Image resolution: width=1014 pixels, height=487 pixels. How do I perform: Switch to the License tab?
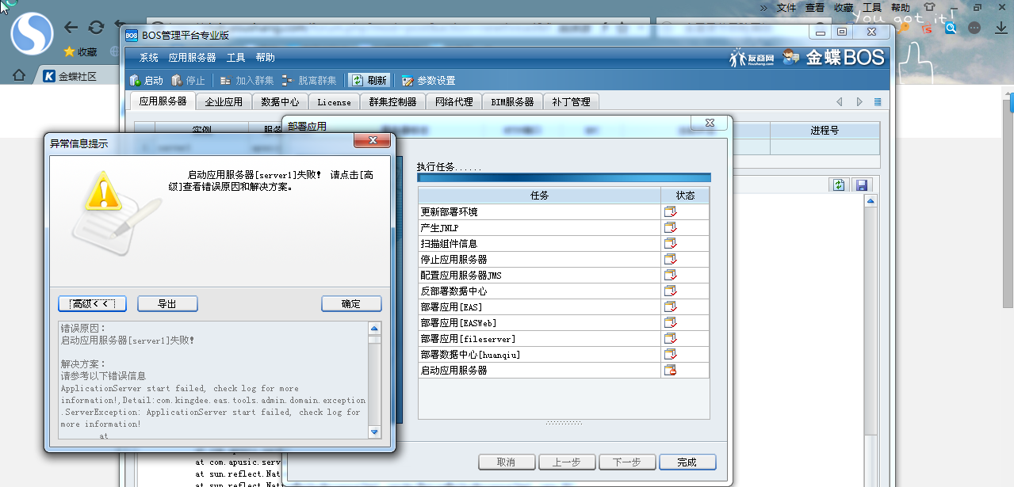click(334, 102)
